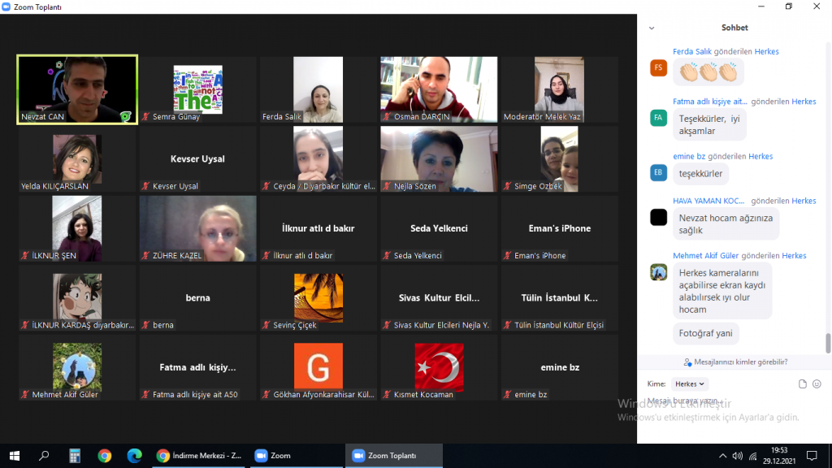Open the Calculator from the taskbar
The image size is (832, 468).
point(75,456)
